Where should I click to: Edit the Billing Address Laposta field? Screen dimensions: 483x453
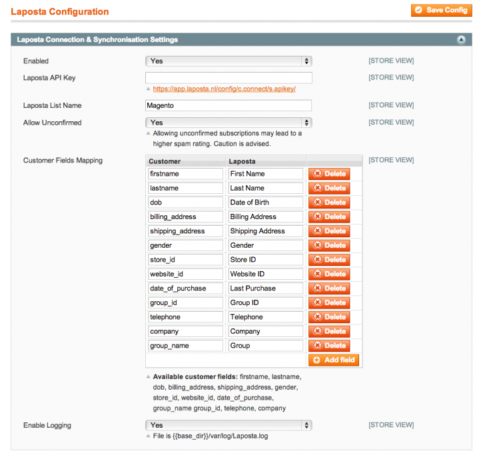tap(266, 217)
